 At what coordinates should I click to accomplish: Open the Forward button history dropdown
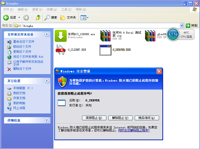[32, 18]
